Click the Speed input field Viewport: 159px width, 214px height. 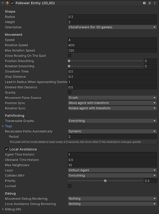pyautogui.click(x=112, y=40)
